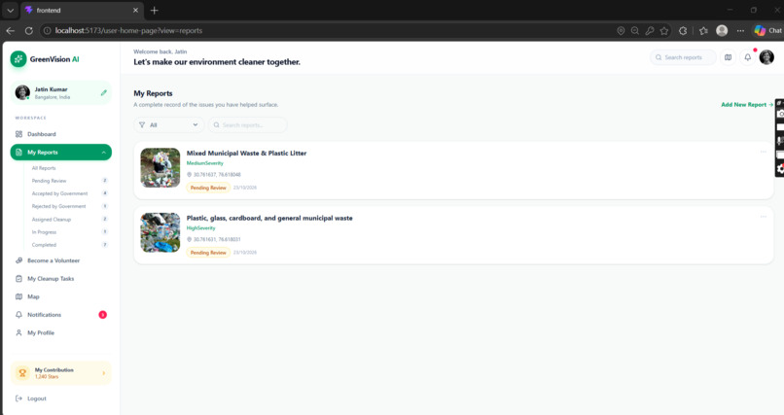Select Pending Review sub-item in sidebar
784x415 pixels.
[49, 181]
